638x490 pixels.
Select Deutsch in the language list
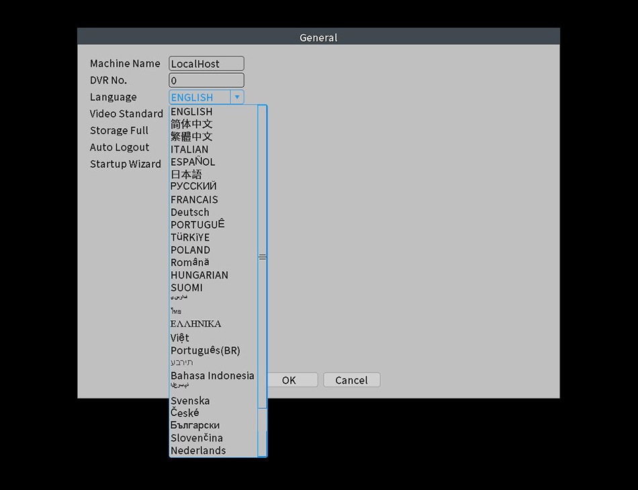(190, 212)
